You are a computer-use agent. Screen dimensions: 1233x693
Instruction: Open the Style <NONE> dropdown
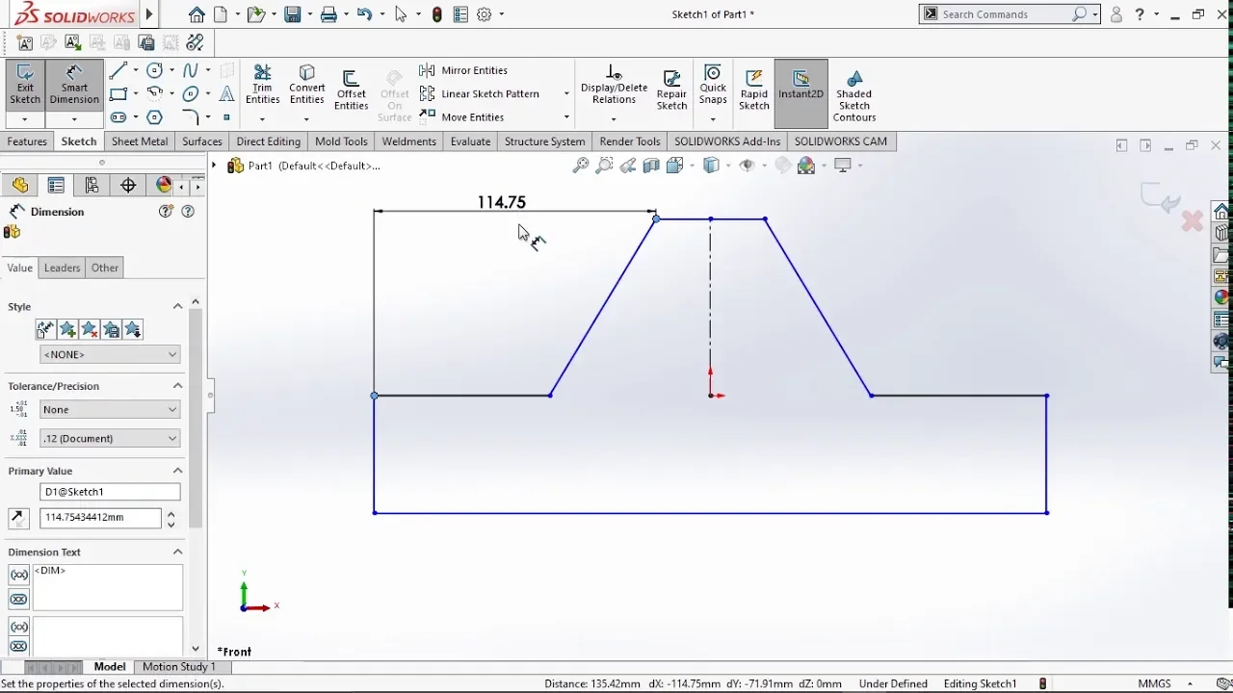click(110, 354)
